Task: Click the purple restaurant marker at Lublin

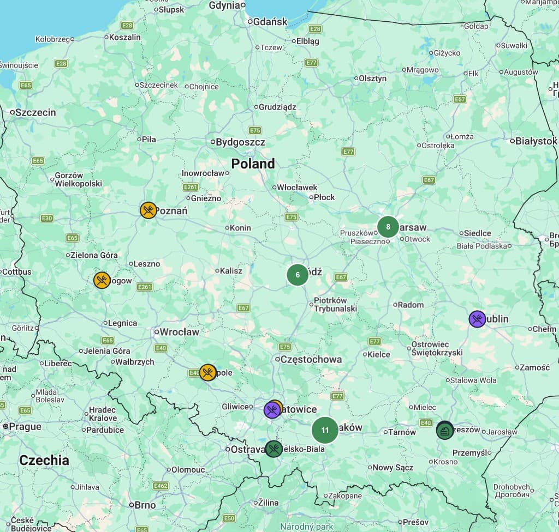Action: pos(477,319)
